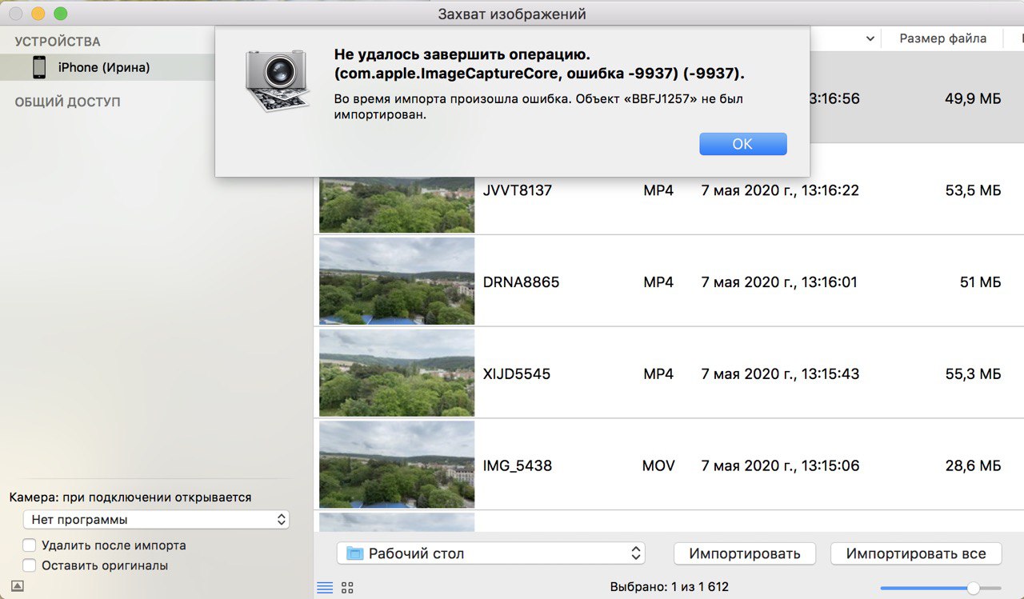Screen dimensions: 1024x599
Task: Click date '7 мая 2020 г., 13:16:22'
Action: [780, 190]
